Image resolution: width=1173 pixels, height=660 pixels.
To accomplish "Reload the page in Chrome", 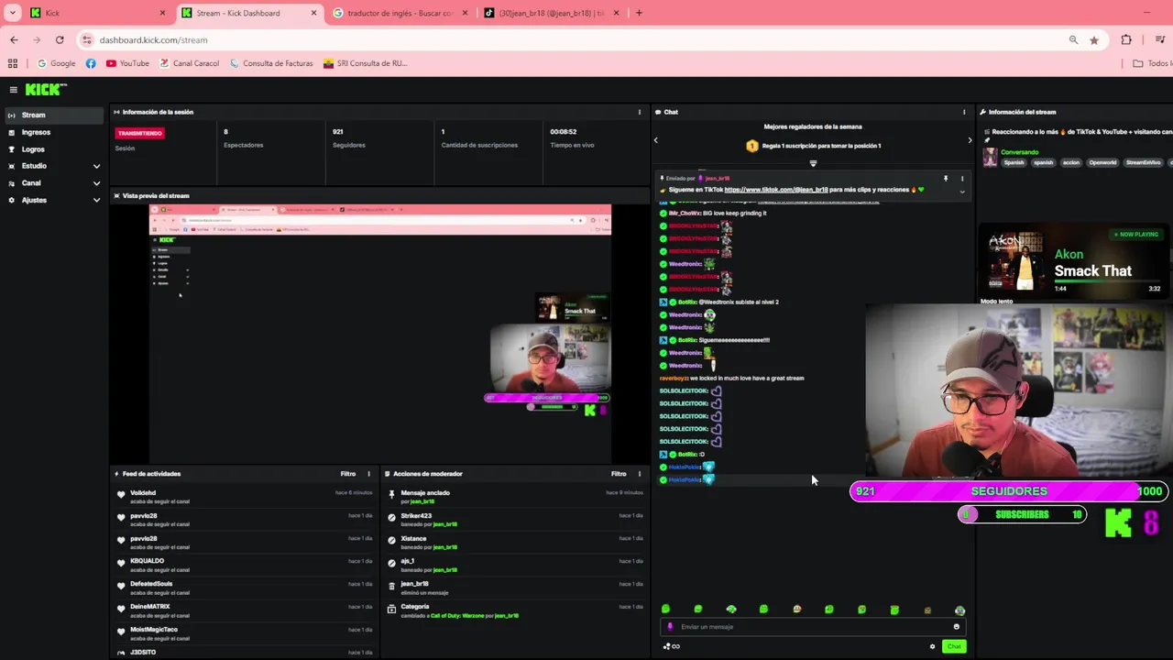I will pyautogui.click(x=60, y=40).
